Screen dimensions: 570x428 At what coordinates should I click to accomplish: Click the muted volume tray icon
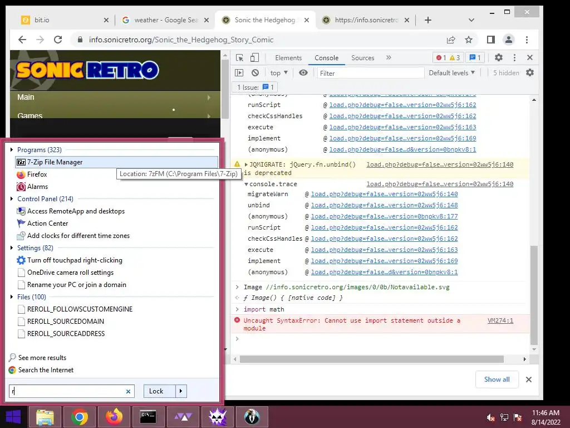(490, 417)
